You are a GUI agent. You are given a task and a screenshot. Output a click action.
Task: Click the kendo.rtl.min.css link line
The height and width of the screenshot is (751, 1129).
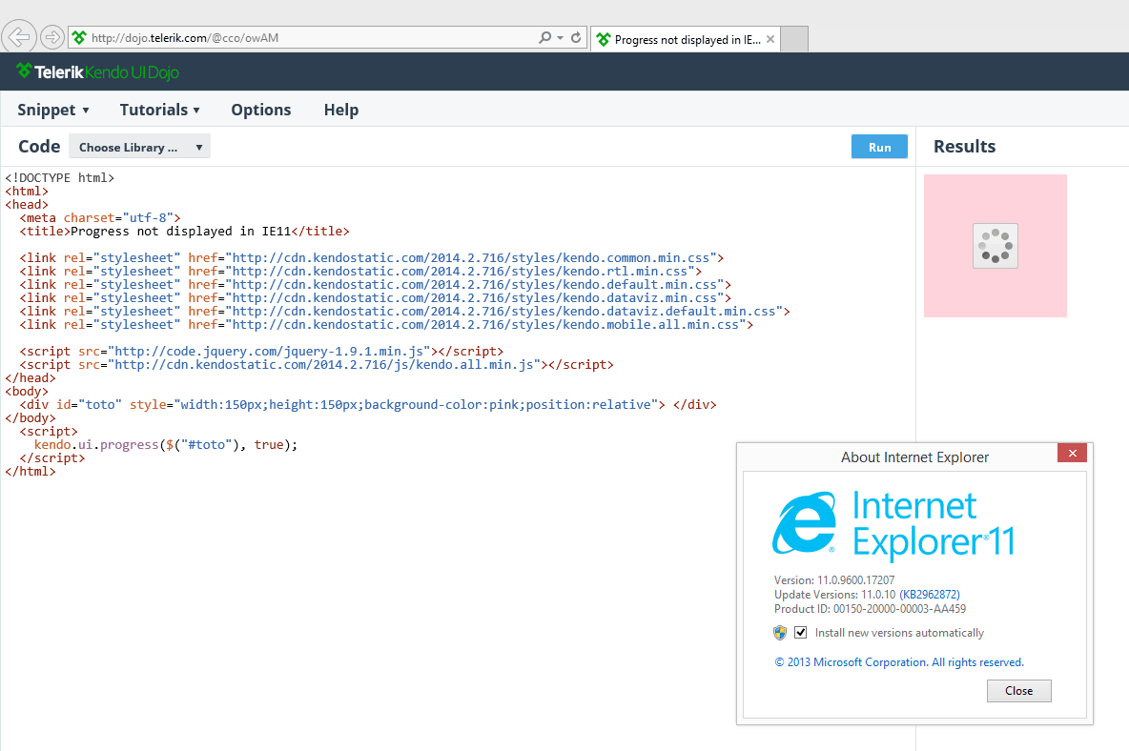tap(360, 272)
